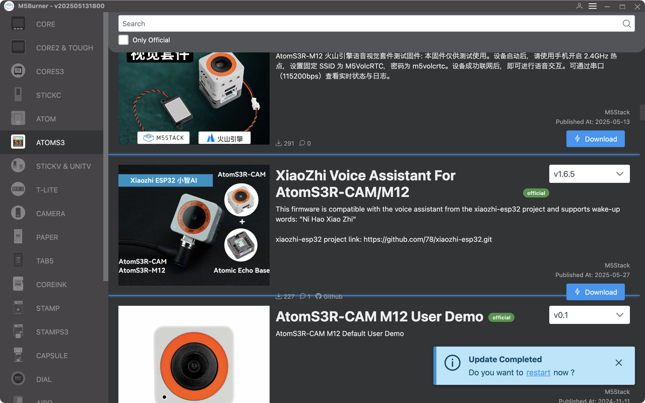
Task: Click the comment icon showing 0
Action: 302,143
